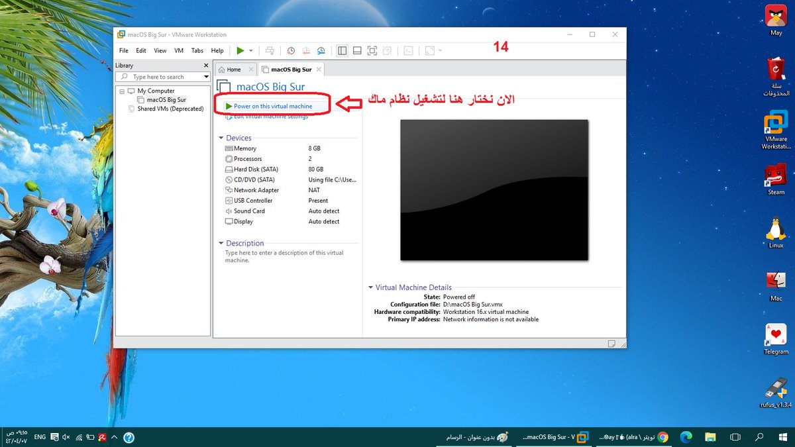The image size is (795, 447).
Task: Switch to the Home tab
Action: pos(234,70)
